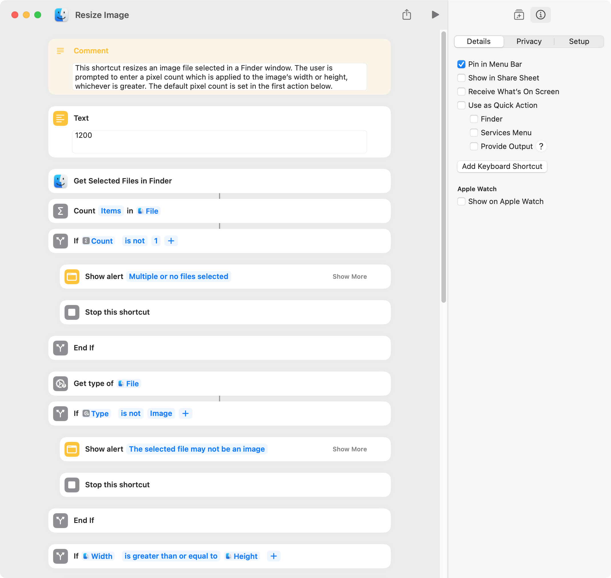This screenshot has height=578, width=611.
Task: Open help for Provide Output
Action: (541, 146)
